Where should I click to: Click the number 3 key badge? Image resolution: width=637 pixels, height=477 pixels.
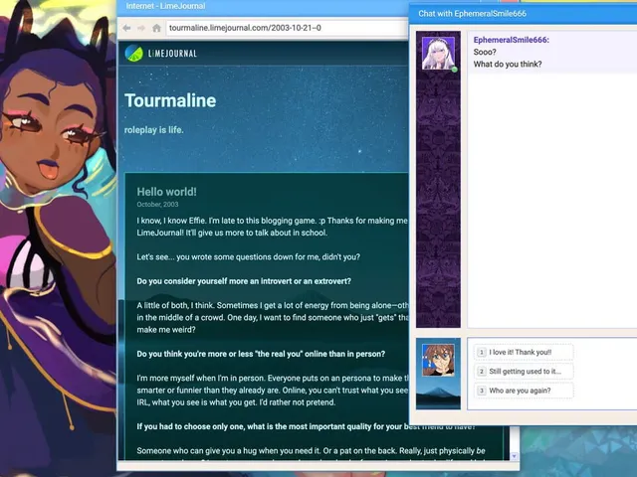(482, 391)
